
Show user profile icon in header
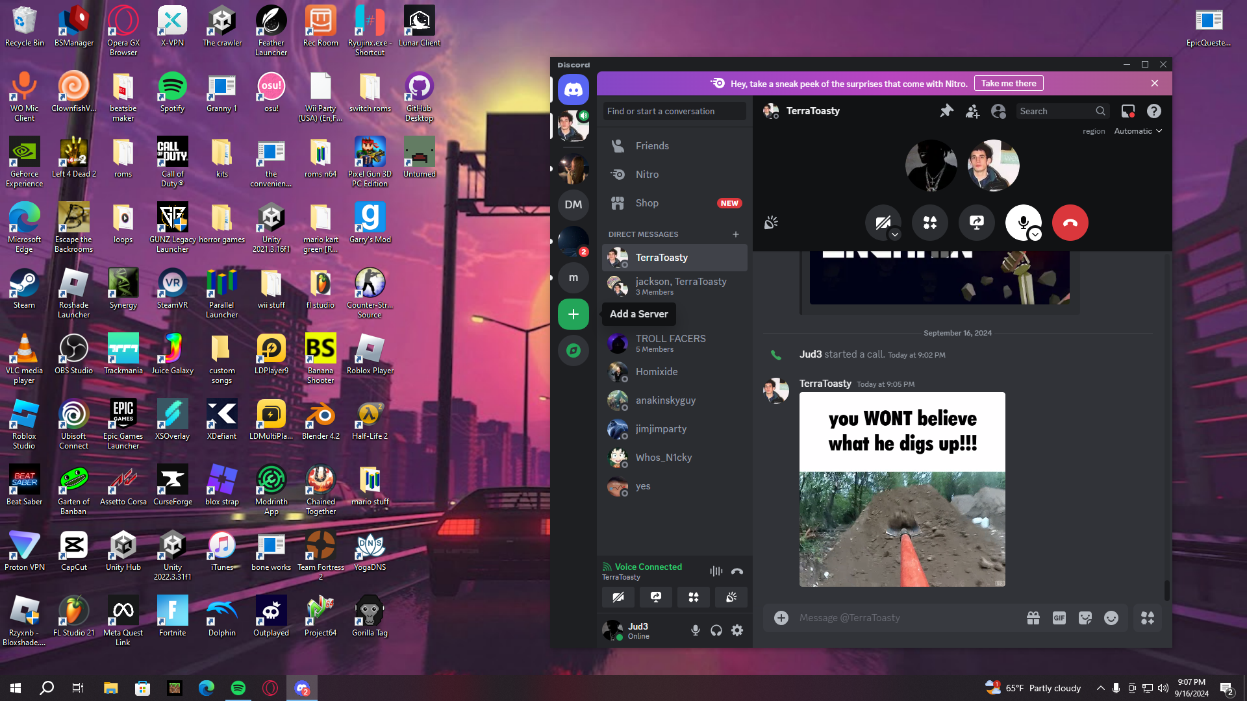998,111
